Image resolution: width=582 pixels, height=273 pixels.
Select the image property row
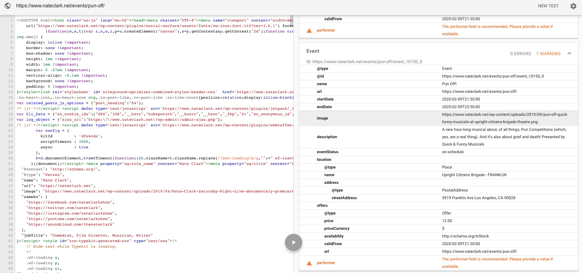[x=438, y=118]
